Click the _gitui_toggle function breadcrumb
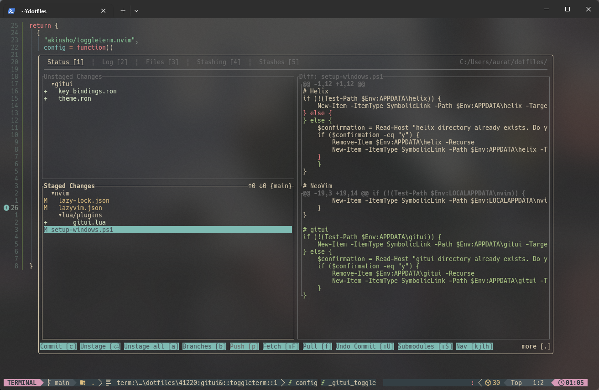This screenshot has height=390, width=599. 349,383
